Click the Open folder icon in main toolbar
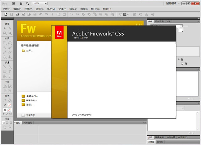 [17, 14]
